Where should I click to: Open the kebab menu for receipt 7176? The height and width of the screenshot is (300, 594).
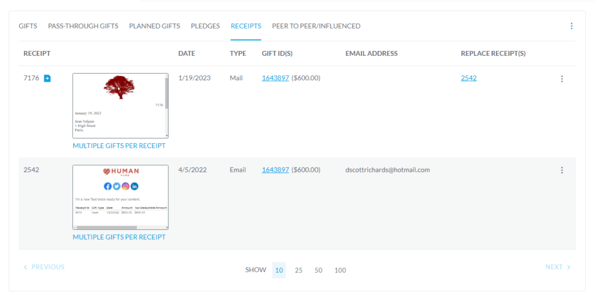(562, 78)
